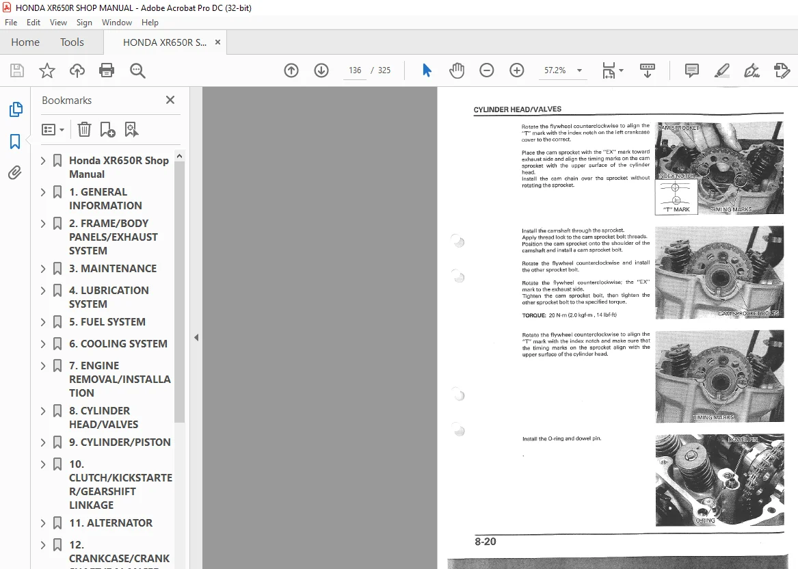Click the bookmarks panel vertical scrollbar

[x=179, y=291]
